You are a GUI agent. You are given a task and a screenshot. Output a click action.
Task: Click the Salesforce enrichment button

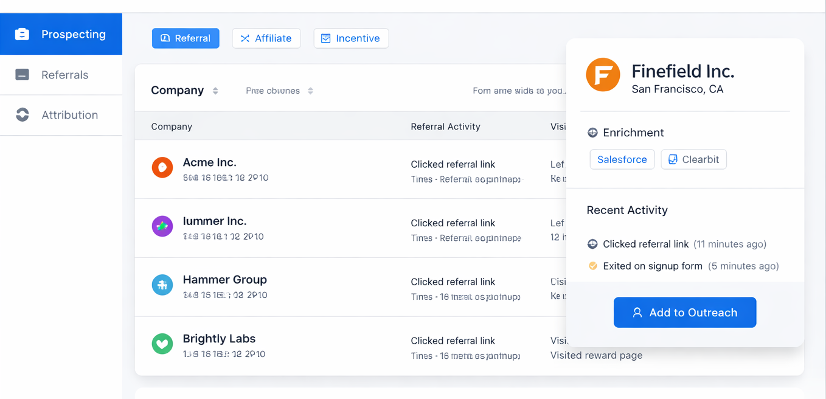pos(622,159)
